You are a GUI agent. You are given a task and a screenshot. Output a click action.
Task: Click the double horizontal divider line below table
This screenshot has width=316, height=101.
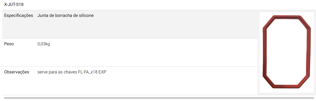point(158,98)
